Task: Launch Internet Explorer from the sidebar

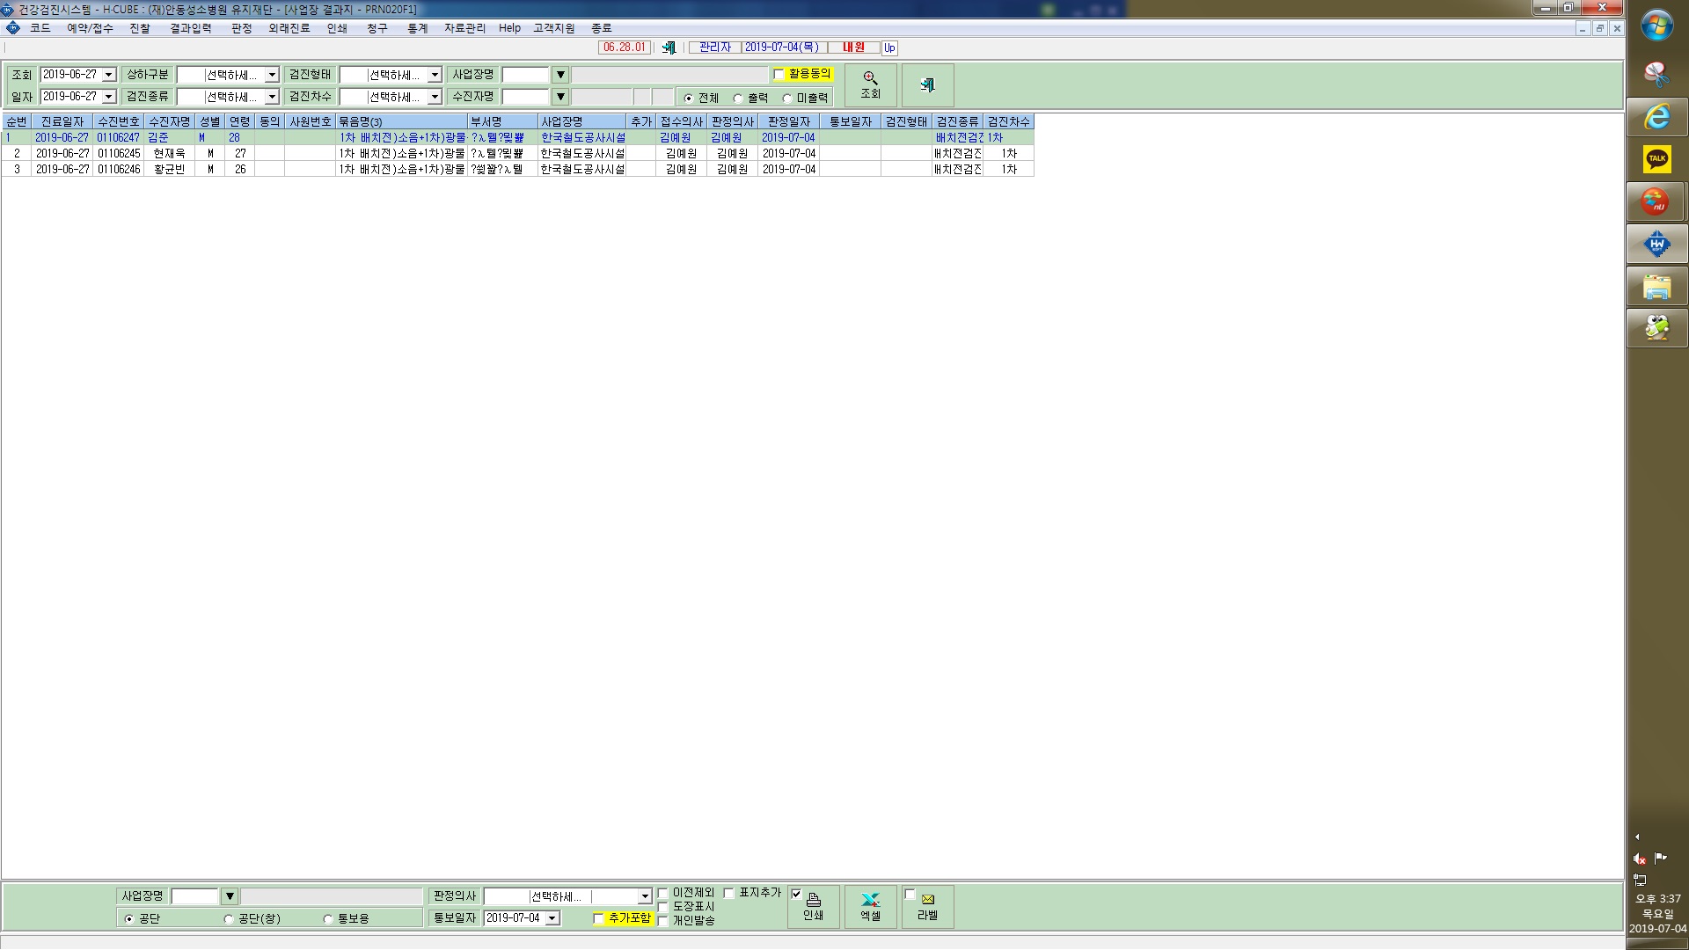Action: click(1656, 116)
